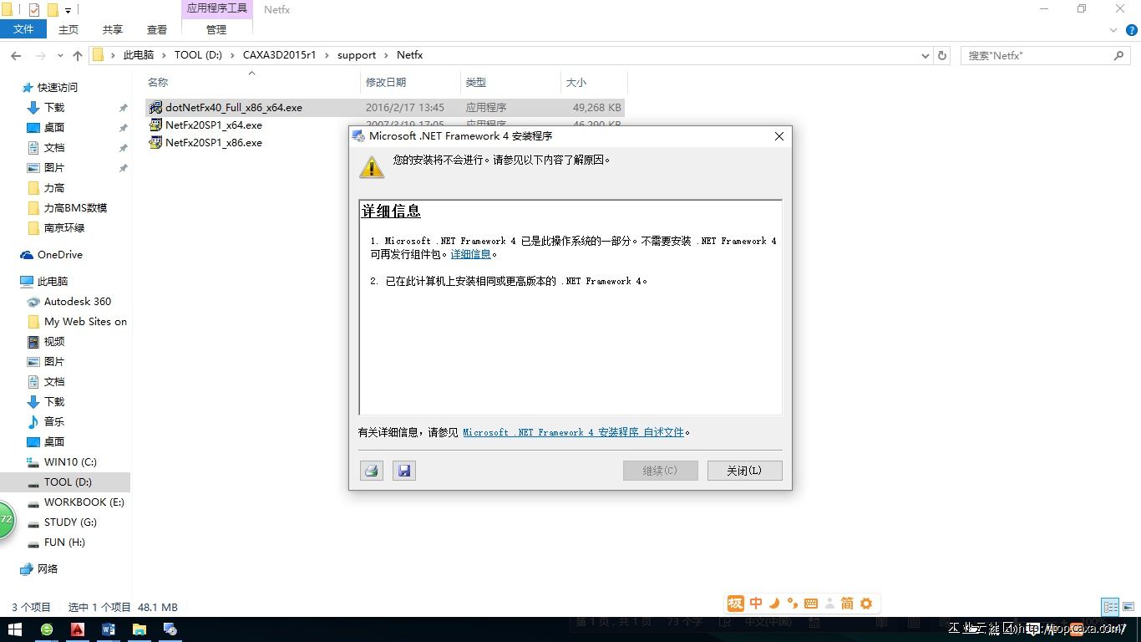The image size is (1141, 642).
Task: Open the 查看 ribbon tab
Action: (157, 29)
